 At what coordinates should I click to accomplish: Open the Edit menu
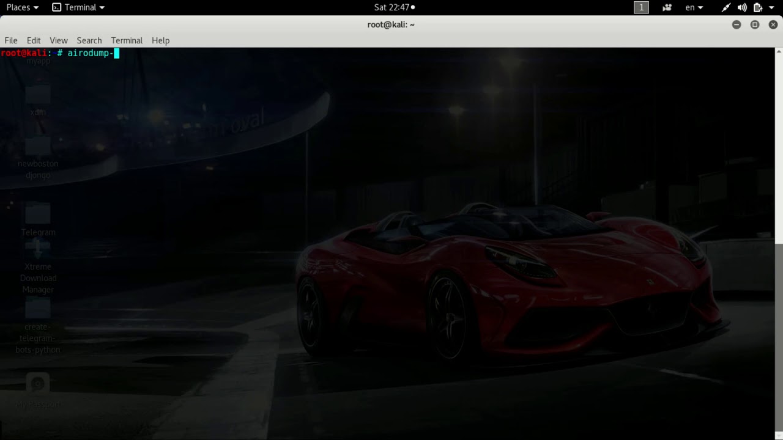tap(34, 40)
